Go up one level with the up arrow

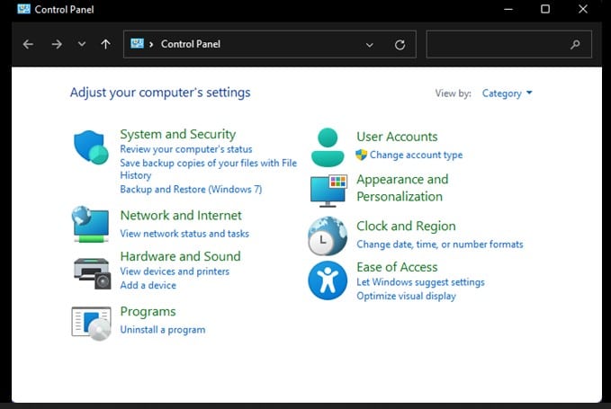point(105,44)
